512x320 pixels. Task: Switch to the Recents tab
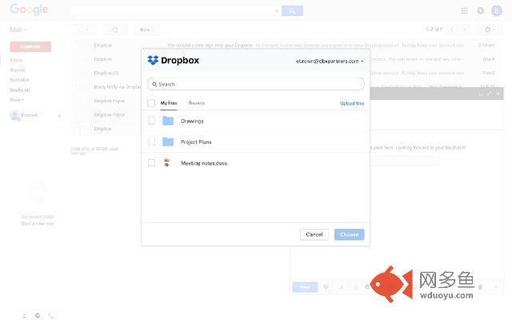coord(197,103)
